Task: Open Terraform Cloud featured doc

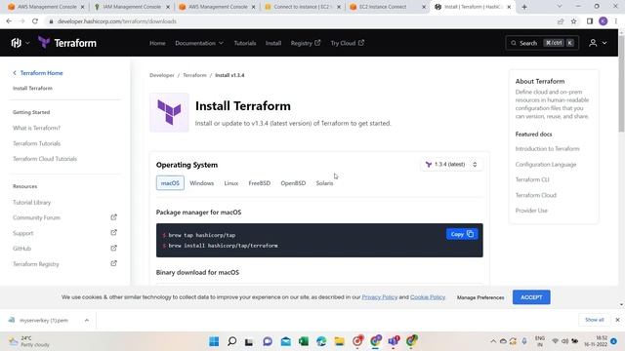Action: pyautogui.click(x=536, y=195)
